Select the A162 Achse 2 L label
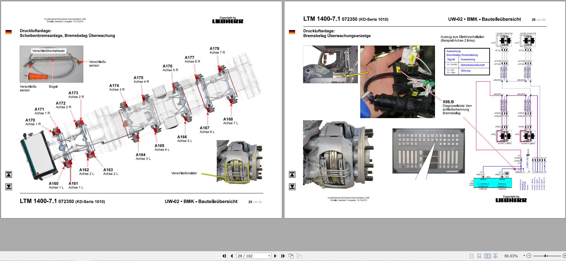 click(87, 172)
